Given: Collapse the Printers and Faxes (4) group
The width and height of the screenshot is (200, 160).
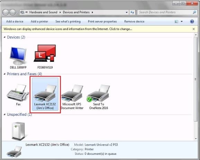Looking at the screenshot, I should (5, 74).
